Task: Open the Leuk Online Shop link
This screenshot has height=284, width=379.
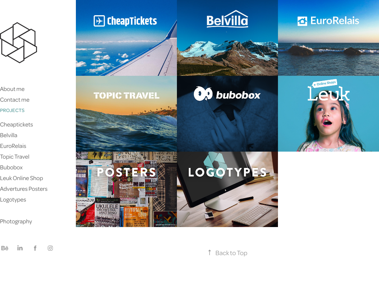Action: (21, 178)
